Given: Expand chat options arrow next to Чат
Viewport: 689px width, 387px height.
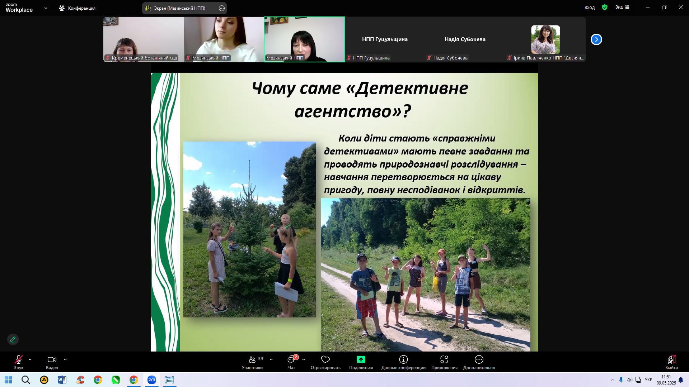Looking at the screenshot, I should coord(304,359).
